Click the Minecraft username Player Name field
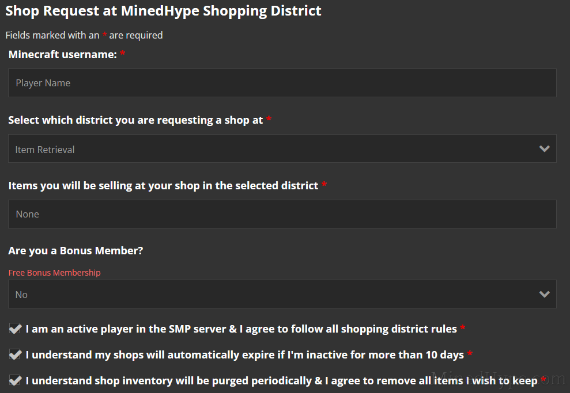The image size is (570, 393). [x=282, y=83]
